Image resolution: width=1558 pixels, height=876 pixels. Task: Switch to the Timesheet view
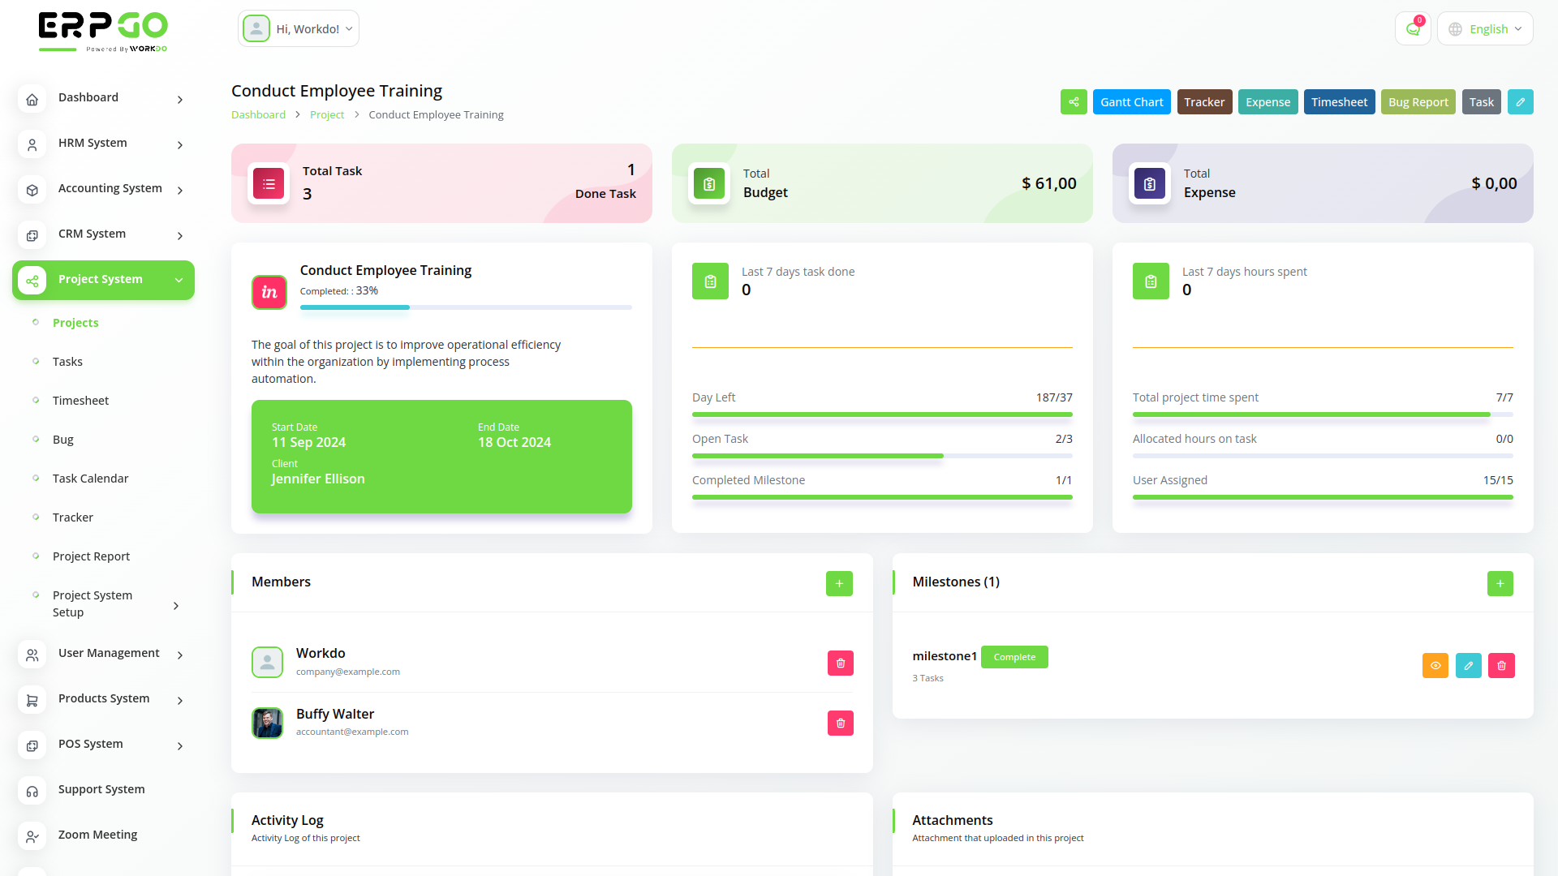tap(1339, 101)
